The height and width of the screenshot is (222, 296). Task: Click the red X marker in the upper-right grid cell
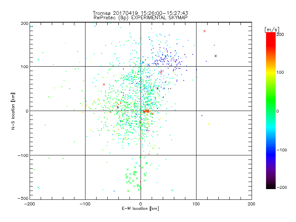tap(205, 31)
